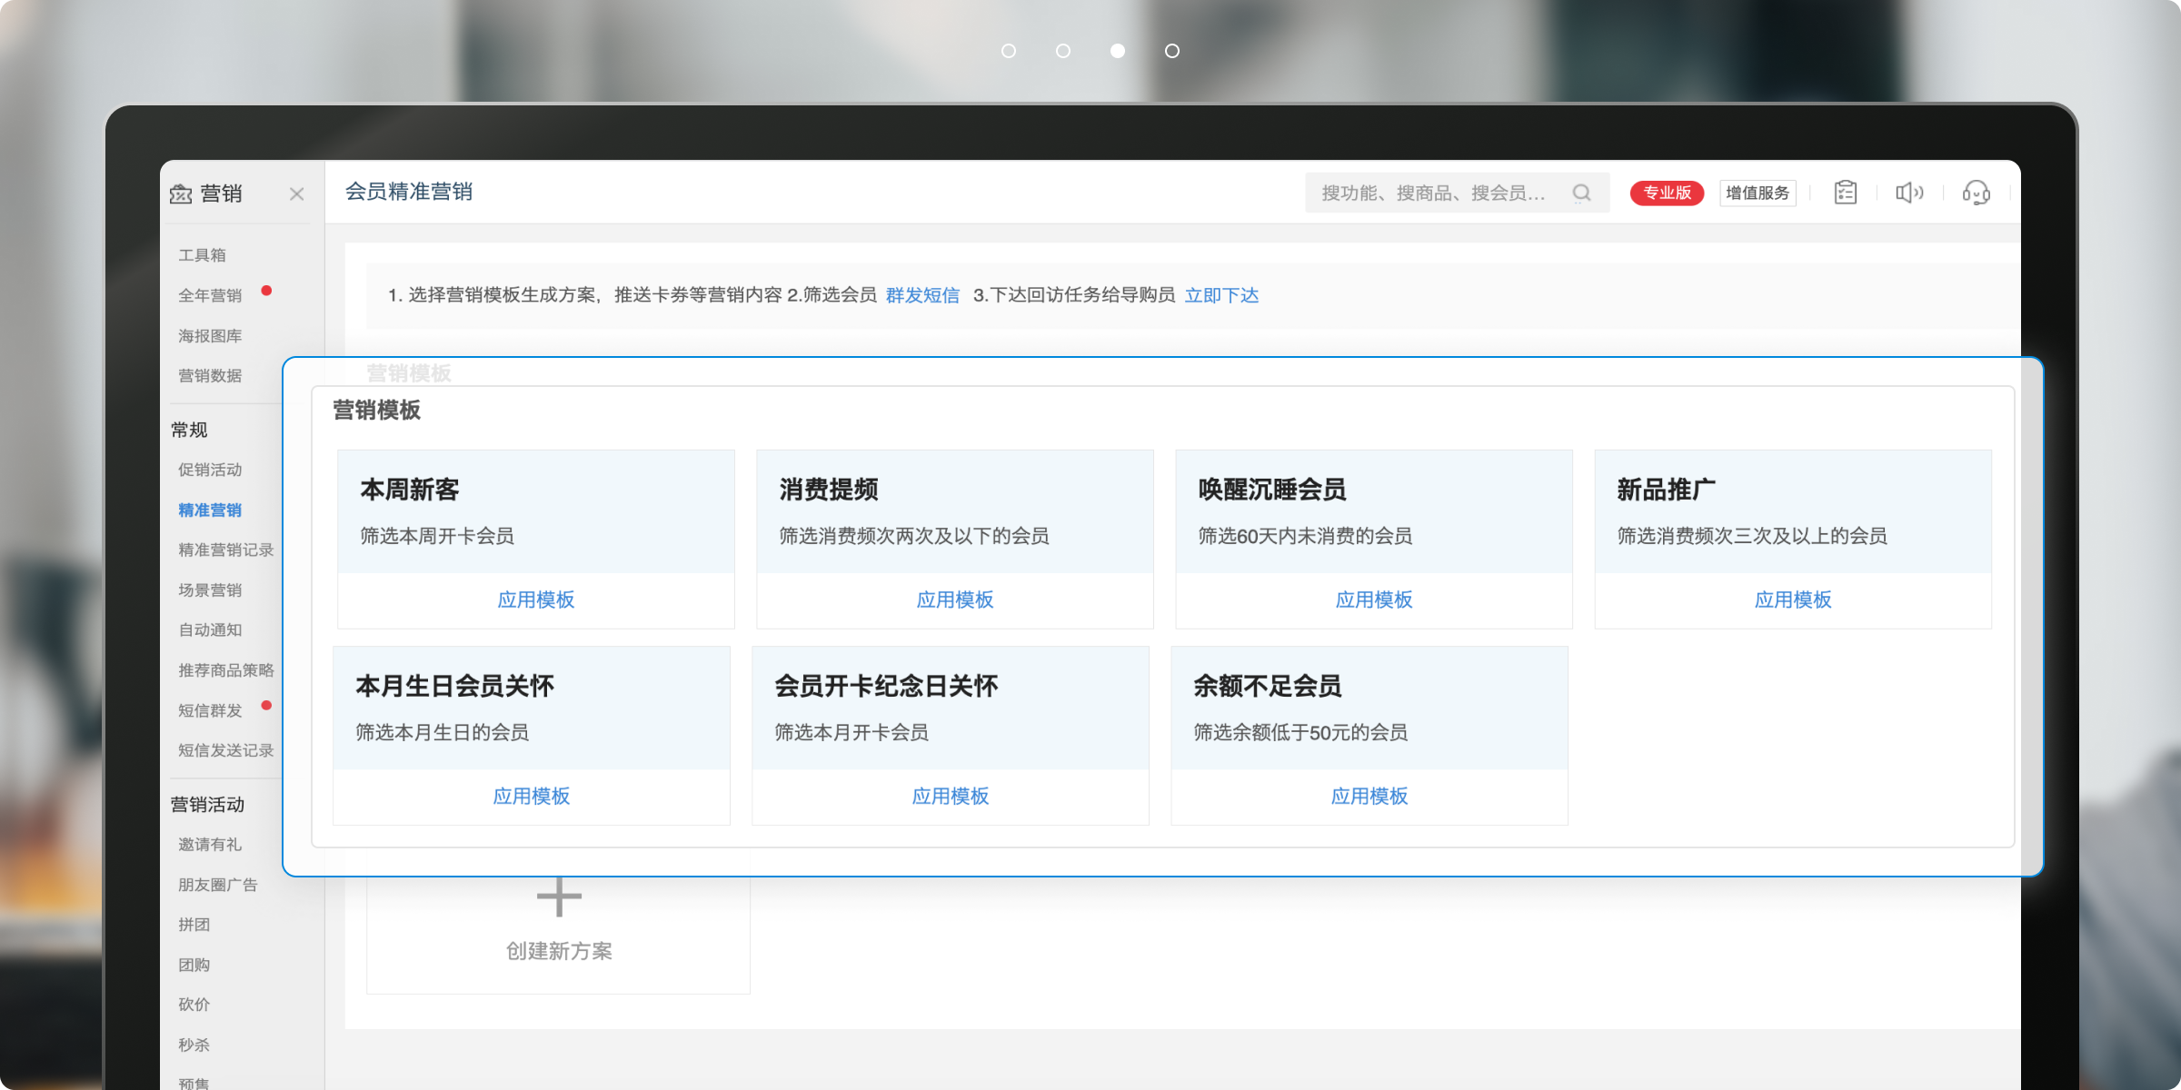Click the speaker announcements icon
Image resolution: width=2181 pixels, height=1090 pixels.
1909,193
